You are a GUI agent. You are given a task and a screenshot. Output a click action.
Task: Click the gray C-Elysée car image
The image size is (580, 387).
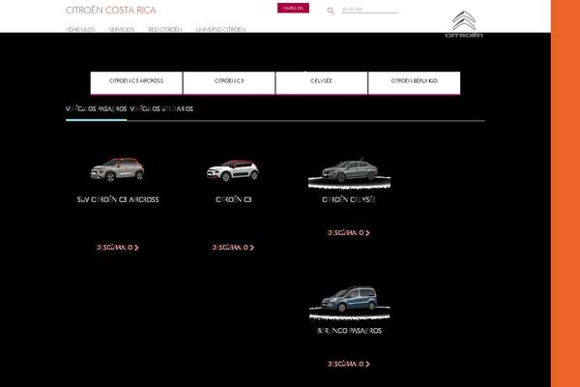[x=350, y=172]
